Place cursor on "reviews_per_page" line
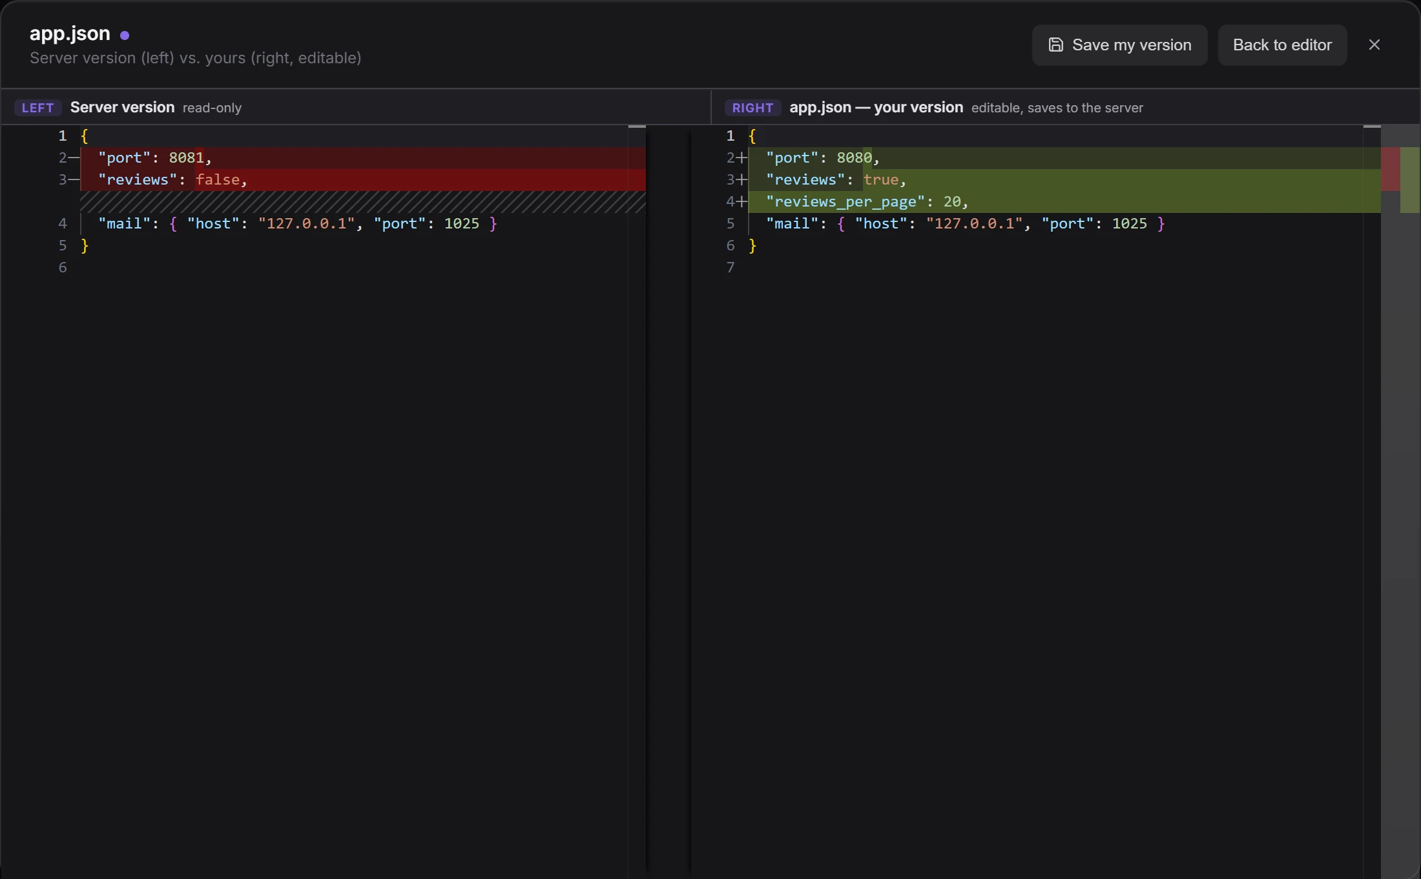This screenshot has height=879, width=1421. point(1064,202)
